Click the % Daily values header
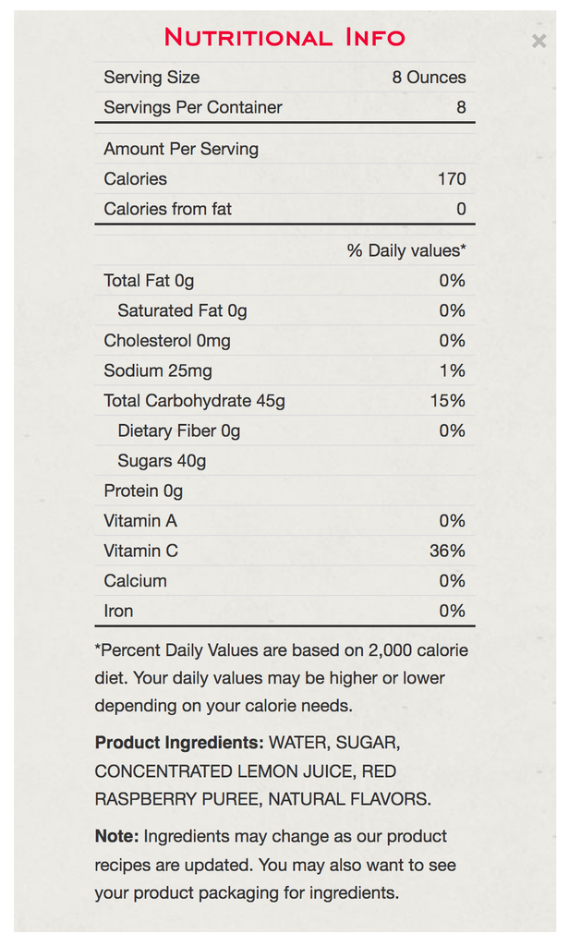Screen dimensions: 569x946 click(406, 250)
